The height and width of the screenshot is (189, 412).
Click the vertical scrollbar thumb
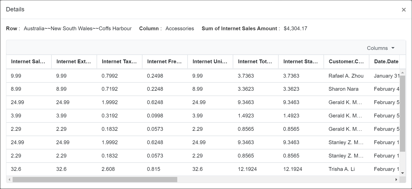(x=402, y=113)
